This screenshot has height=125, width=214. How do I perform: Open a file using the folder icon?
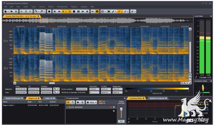coord(12,12)
